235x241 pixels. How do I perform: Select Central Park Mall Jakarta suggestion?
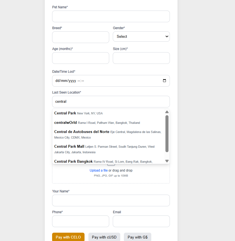[104, 149]
